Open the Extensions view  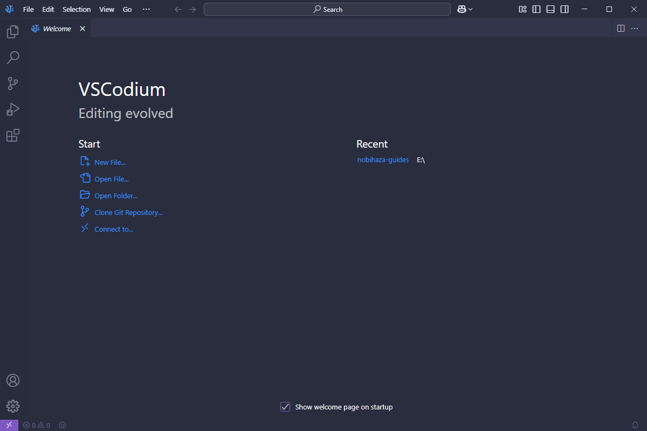13,135
